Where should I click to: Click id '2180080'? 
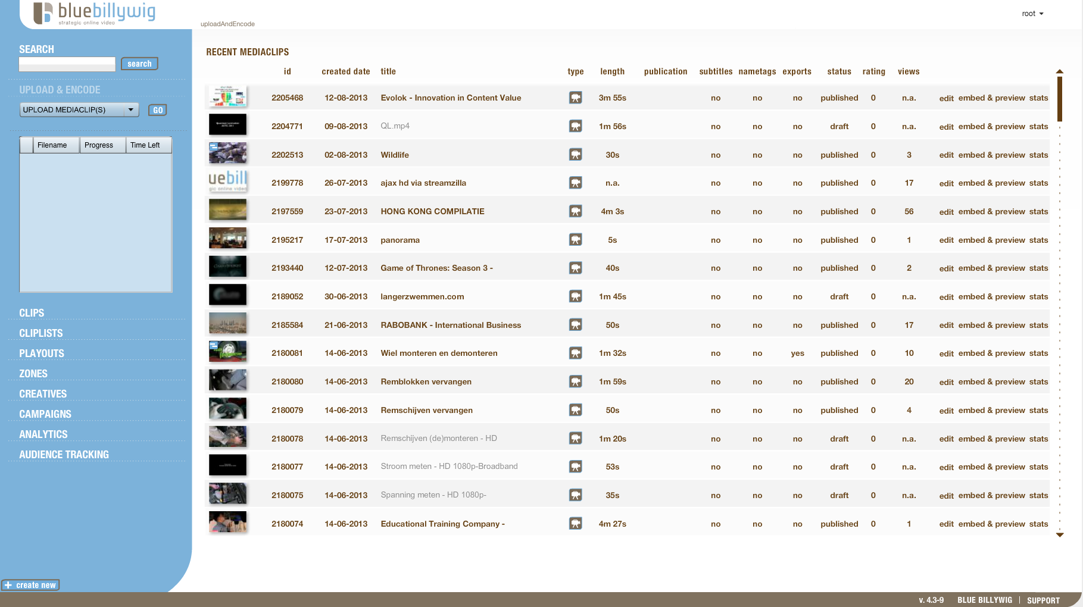coord(287,381)
